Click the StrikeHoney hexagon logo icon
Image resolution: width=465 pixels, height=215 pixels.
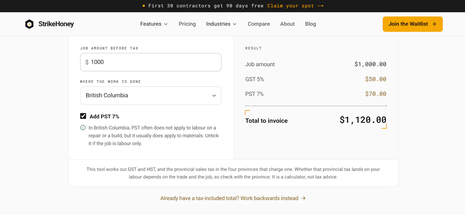click(x=29, y=24)
